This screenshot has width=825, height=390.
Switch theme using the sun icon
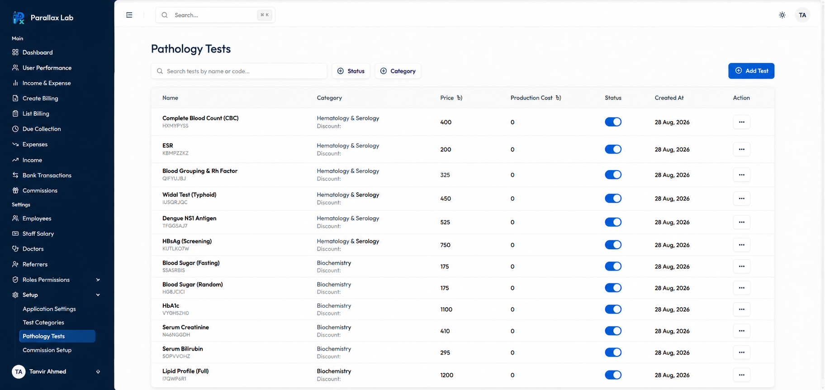tap(782, 15)
